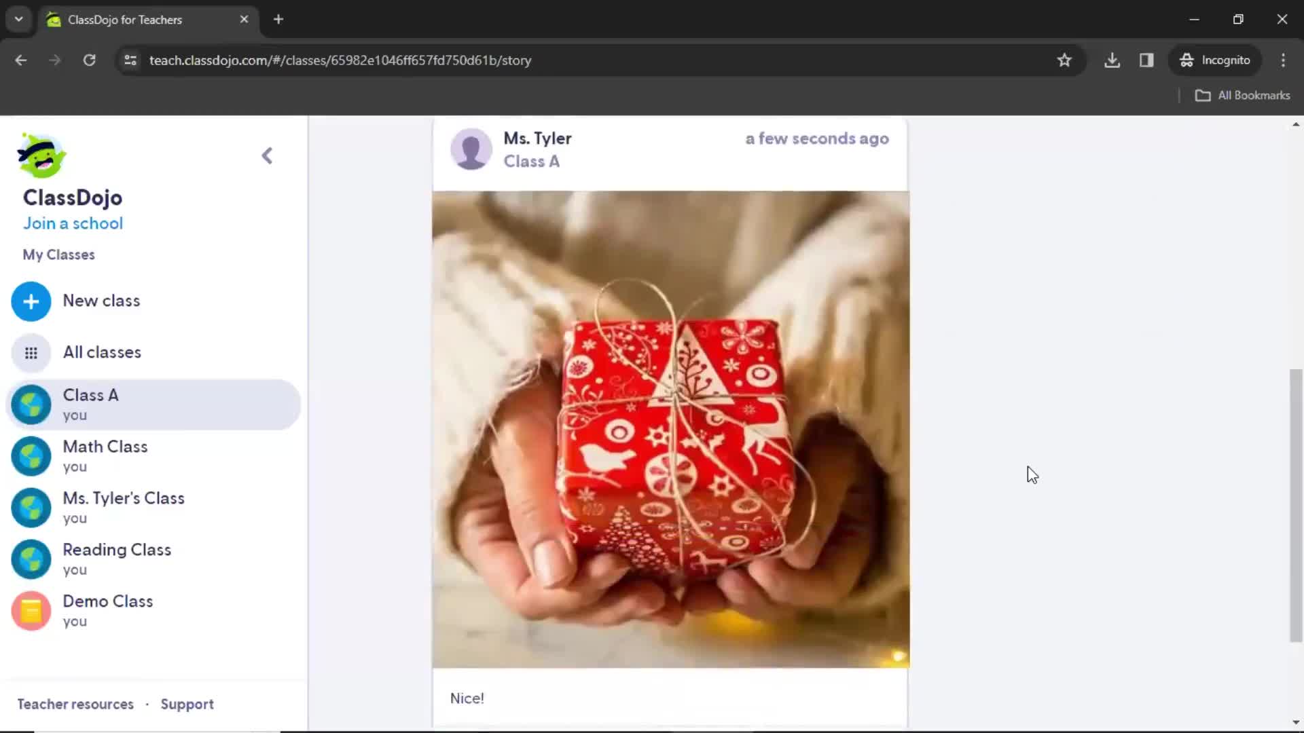Click the back navigation chevron
The height and width of the screenshot is (733, 1304).
267,155
